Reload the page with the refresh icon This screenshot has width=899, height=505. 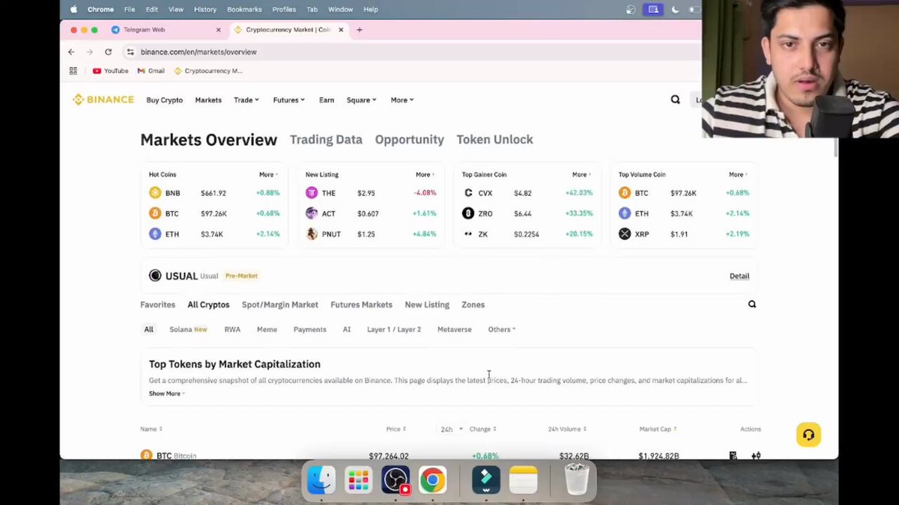[108, 52]
